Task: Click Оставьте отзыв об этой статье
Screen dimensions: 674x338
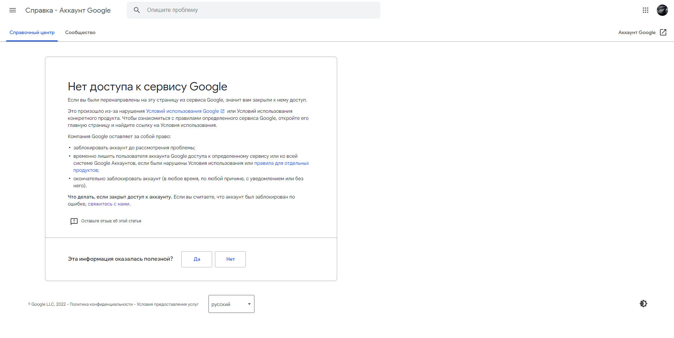Action: tap(111, 221)
